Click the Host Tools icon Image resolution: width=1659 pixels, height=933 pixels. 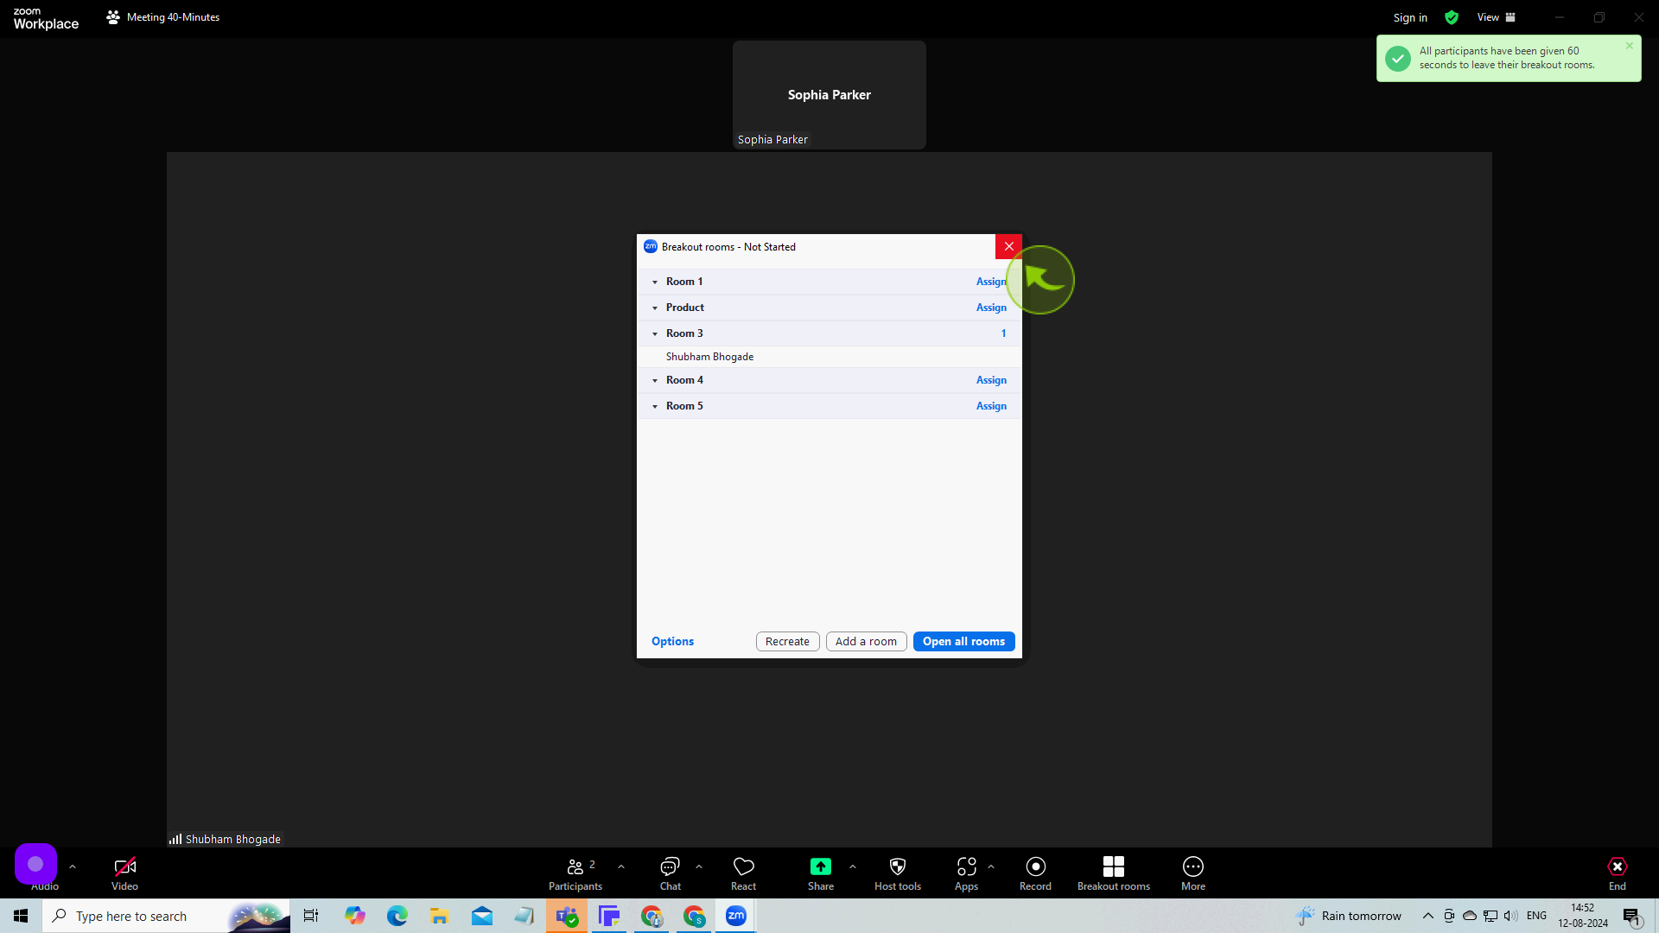point(897,867)
